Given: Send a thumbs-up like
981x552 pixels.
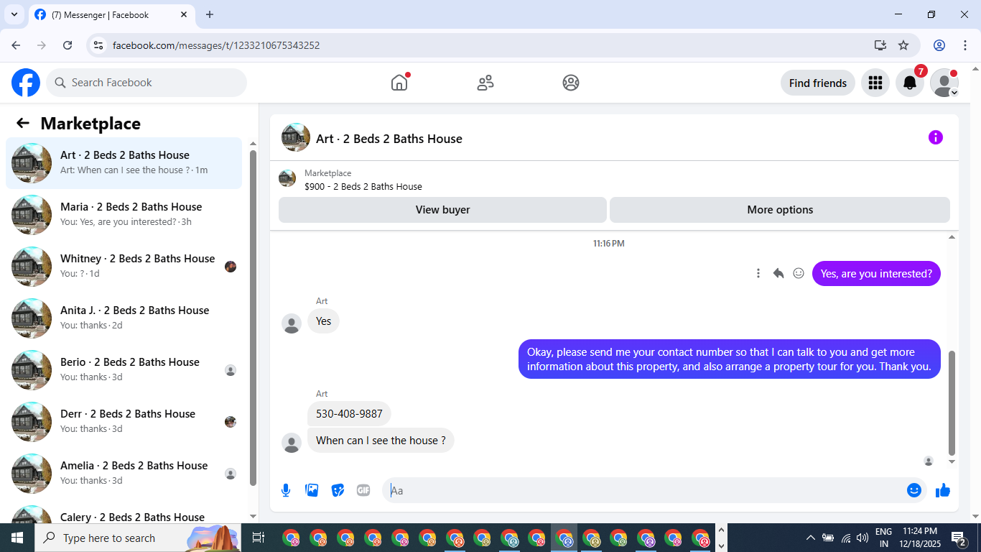Looking at the screenshot, I should tap(943, 490).
